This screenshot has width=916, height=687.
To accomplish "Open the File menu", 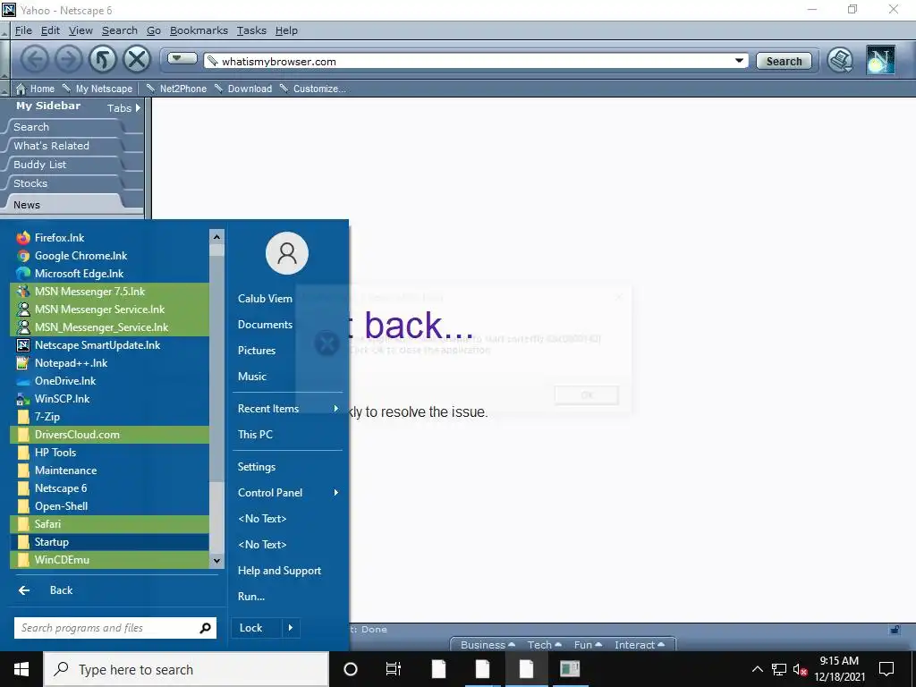I will tap(23, 30).
